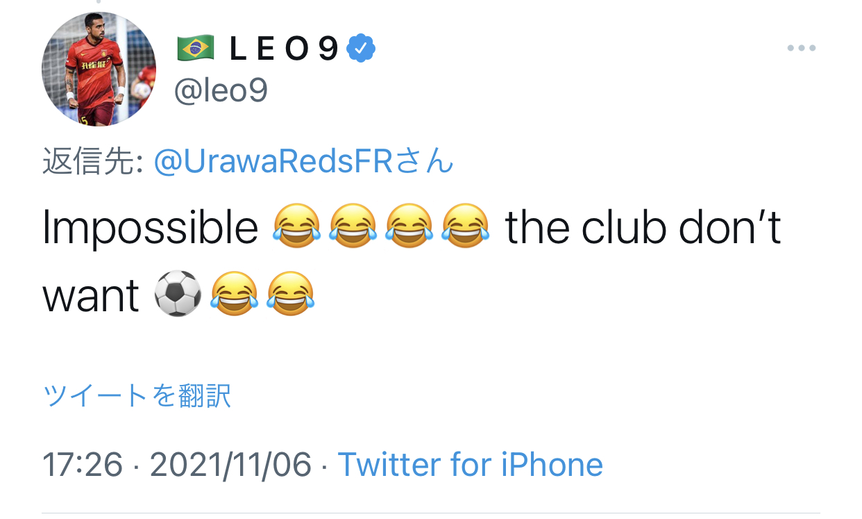This screenshot has width=862, height=519.
Task: Click the 返信先 reply-to label
Action: click(x=92, y=162)
